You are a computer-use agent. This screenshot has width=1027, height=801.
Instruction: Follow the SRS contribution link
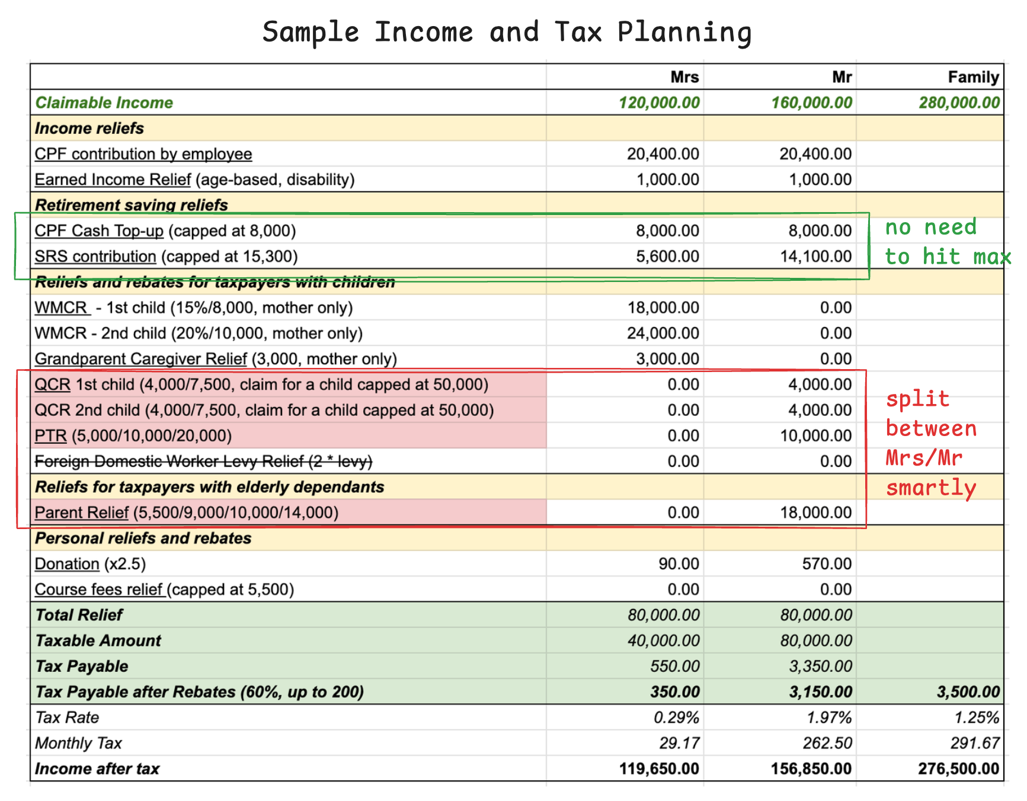point(95,257)
